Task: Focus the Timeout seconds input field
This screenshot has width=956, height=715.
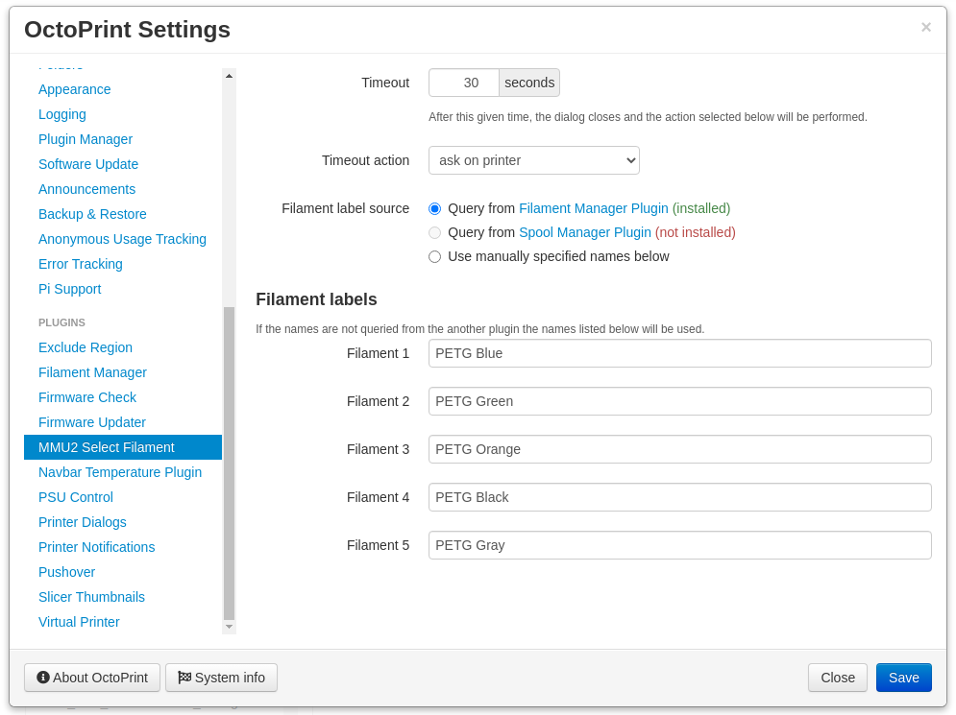Action: pyautogui.click(x=464, y=83)
